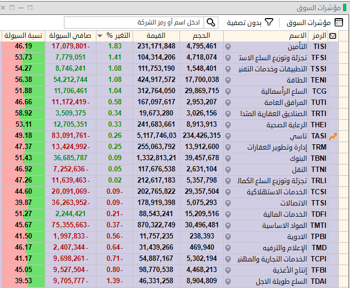Viewport: 350px width, 288px height.
Task: Click the change percent 1.83 cell
Action: click(115, 46)
